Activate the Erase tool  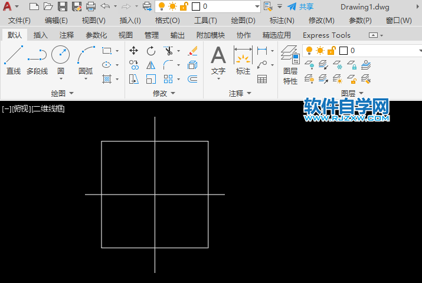tap(192, 51)
